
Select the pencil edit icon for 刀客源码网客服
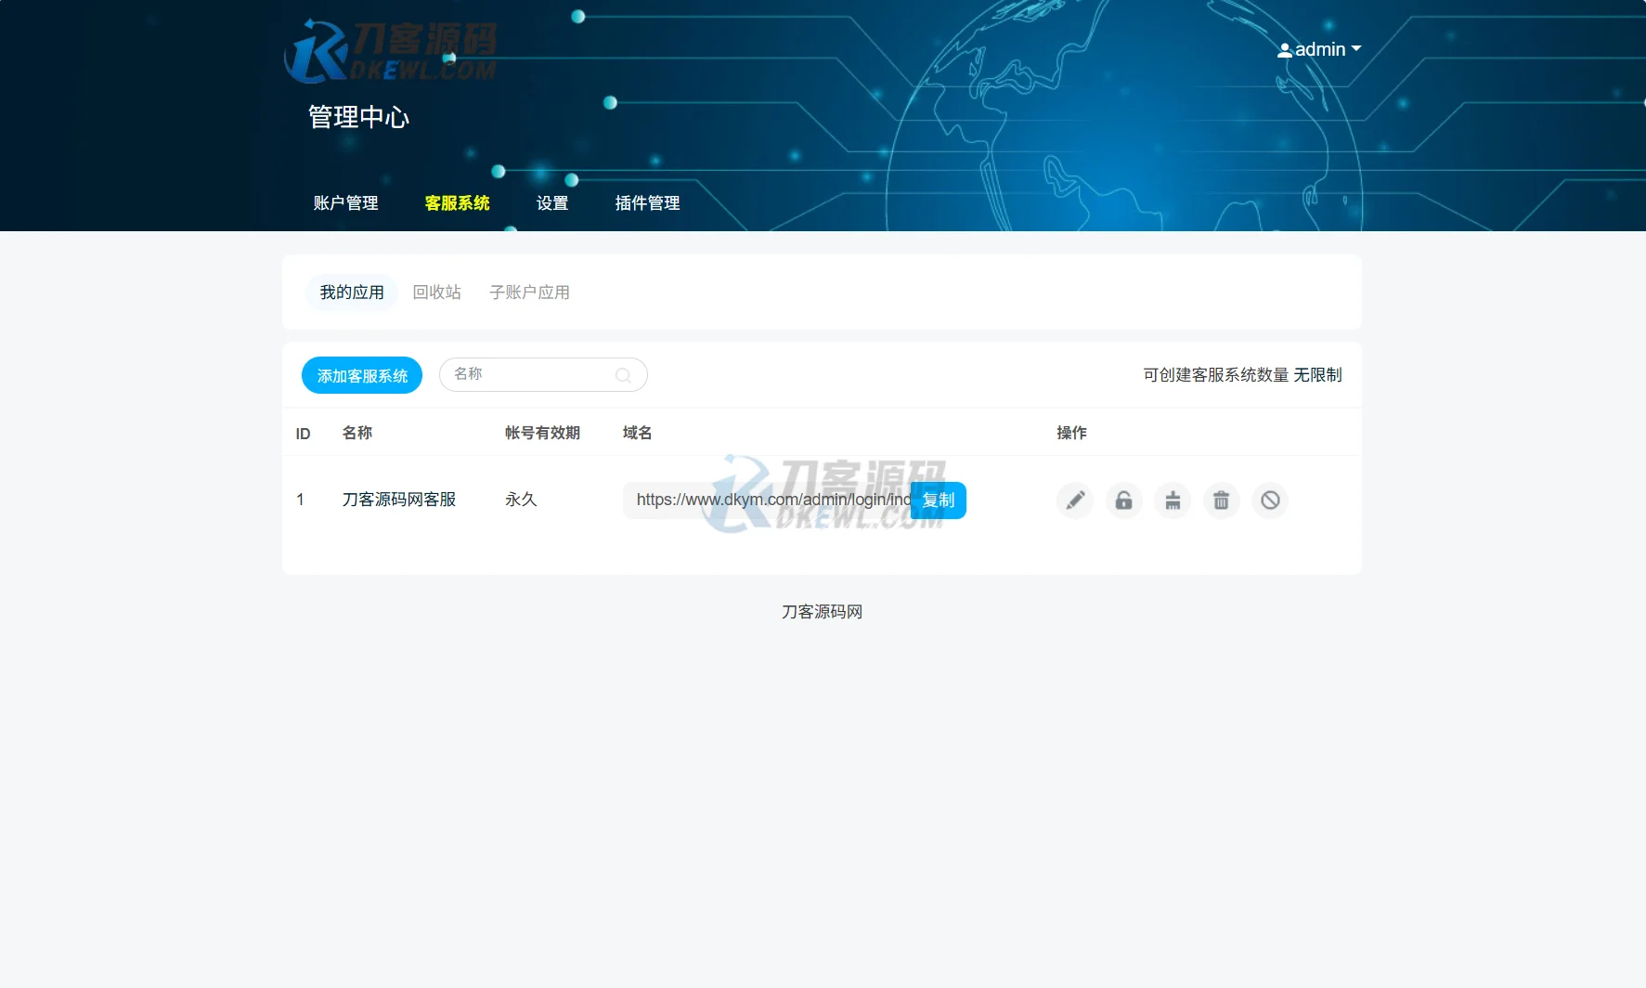click(1074, 500)
